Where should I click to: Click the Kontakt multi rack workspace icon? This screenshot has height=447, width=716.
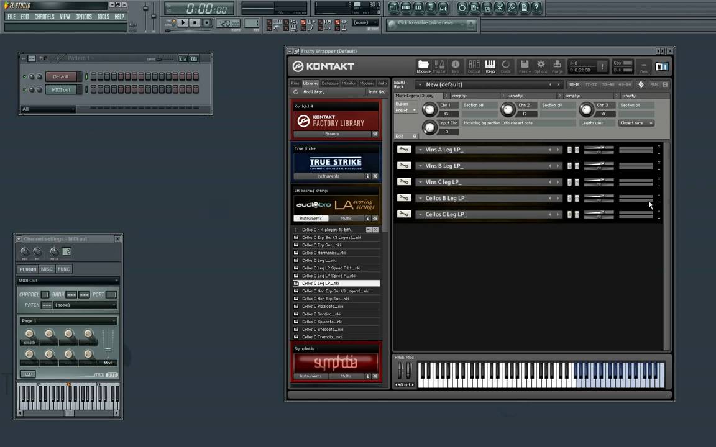pos(641,84)
